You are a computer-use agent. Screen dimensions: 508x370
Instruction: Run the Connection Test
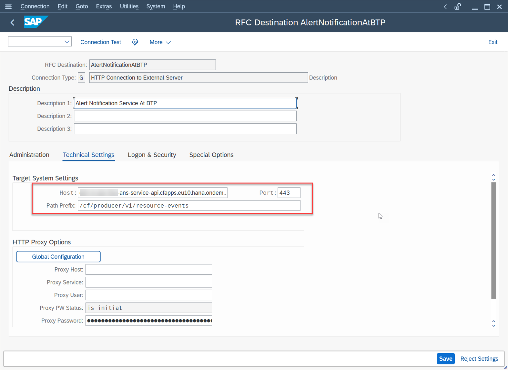pyautogui.click(x=101, y=42)
